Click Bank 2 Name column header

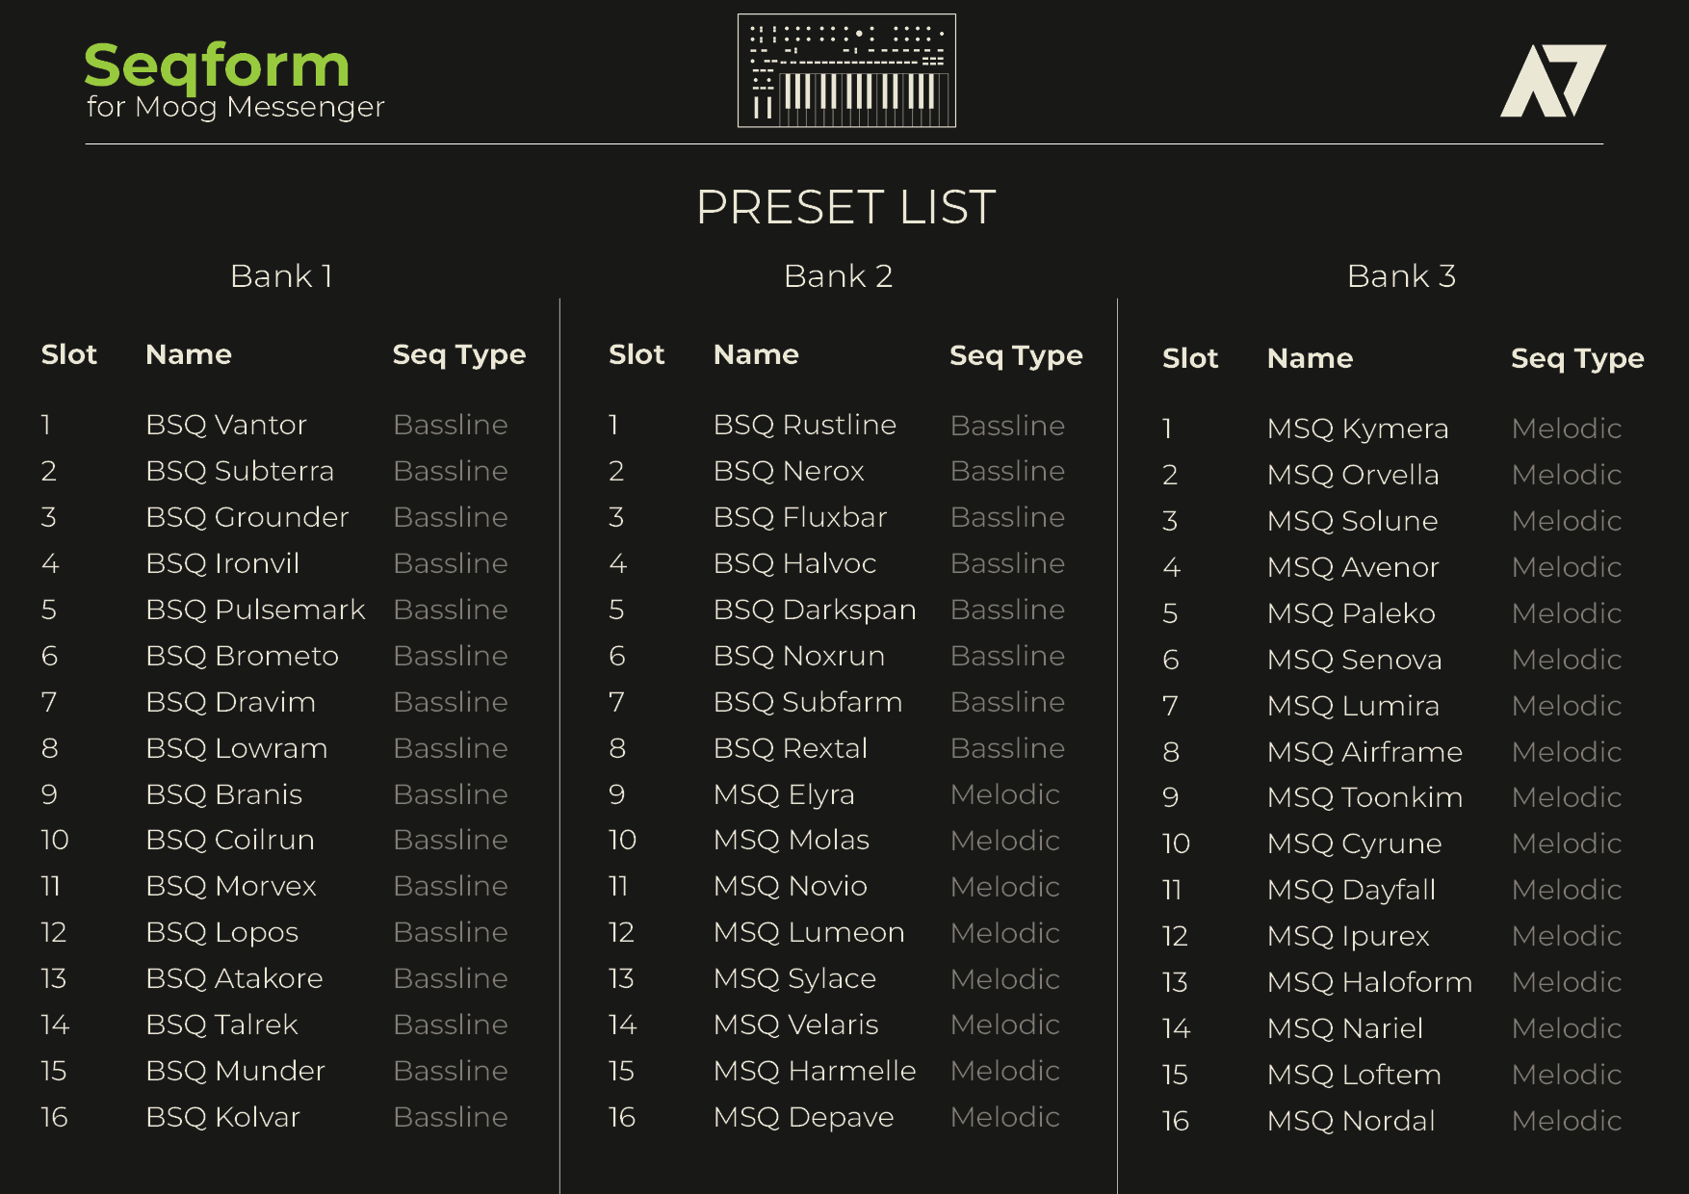click(756, 355)
